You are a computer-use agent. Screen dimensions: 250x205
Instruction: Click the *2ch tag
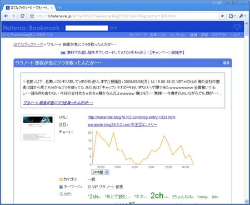(93, 197)
